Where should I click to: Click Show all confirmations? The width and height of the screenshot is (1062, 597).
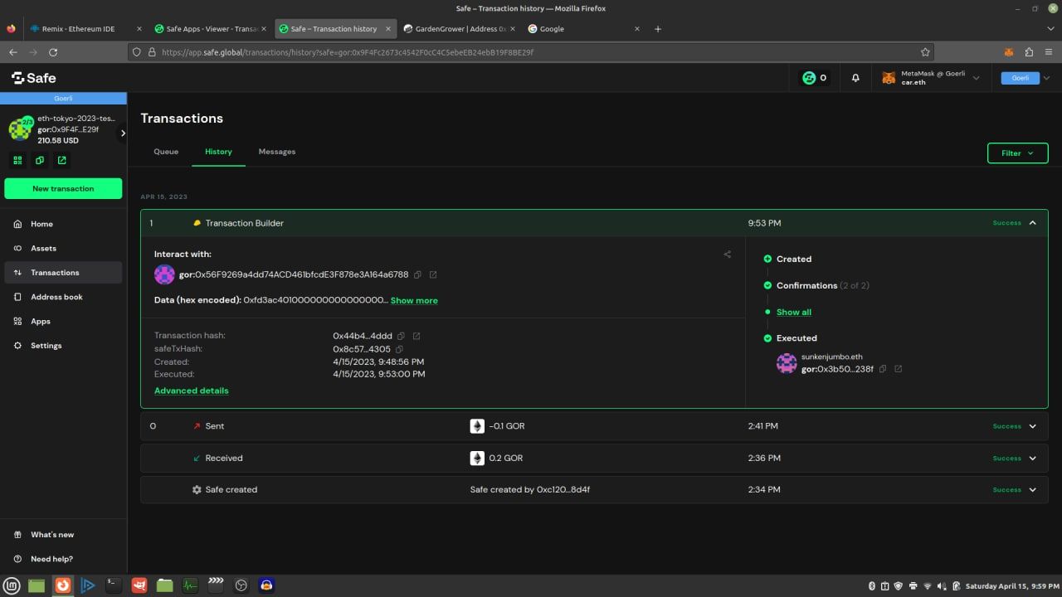point(794,312)
